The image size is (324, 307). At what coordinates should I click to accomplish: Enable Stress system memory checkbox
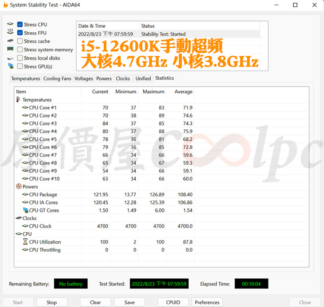(20, 49)
